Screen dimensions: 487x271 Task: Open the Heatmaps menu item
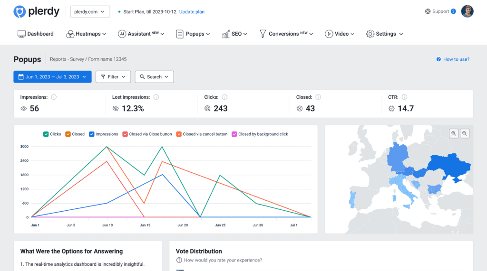pyautogui.click(x=86, y=34)
